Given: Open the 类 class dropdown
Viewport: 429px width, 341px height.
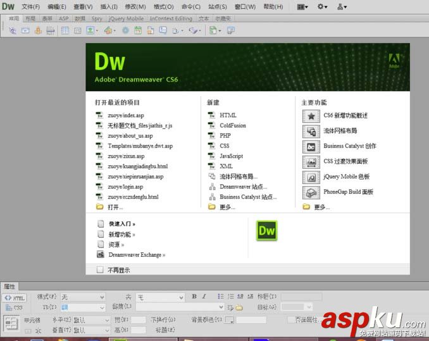Looking at the screenshot, I should pyautogui.click(x=160, y=297).
